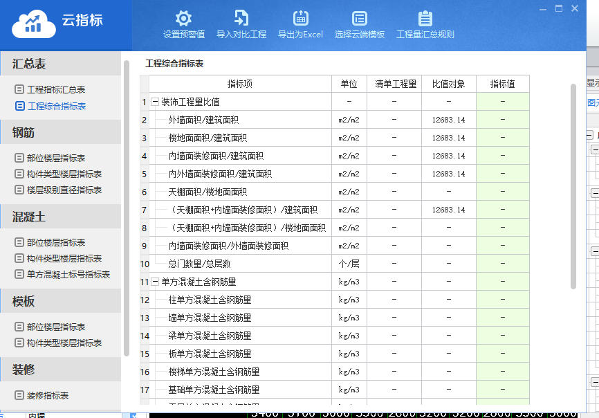
Task: Minimize the 云指标 window
Action: tap(543, 9)
